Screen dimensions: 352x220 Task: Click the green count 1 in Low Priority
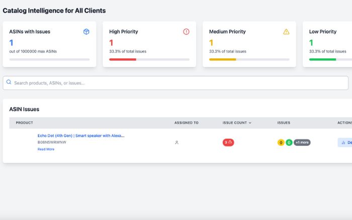pos(311,43)
